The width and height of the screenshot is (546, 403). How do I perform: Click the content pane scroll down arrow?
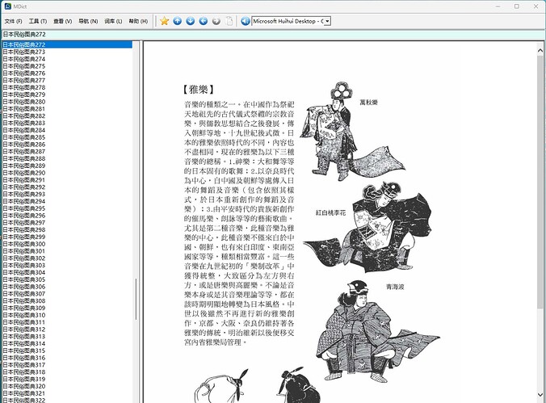click(540, 395)
